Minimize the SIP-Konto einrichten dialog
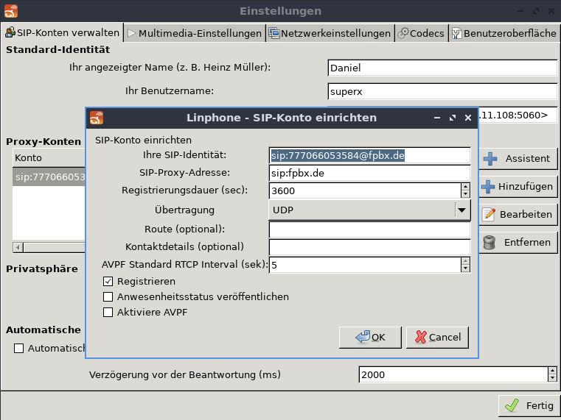 coord(437,118)
